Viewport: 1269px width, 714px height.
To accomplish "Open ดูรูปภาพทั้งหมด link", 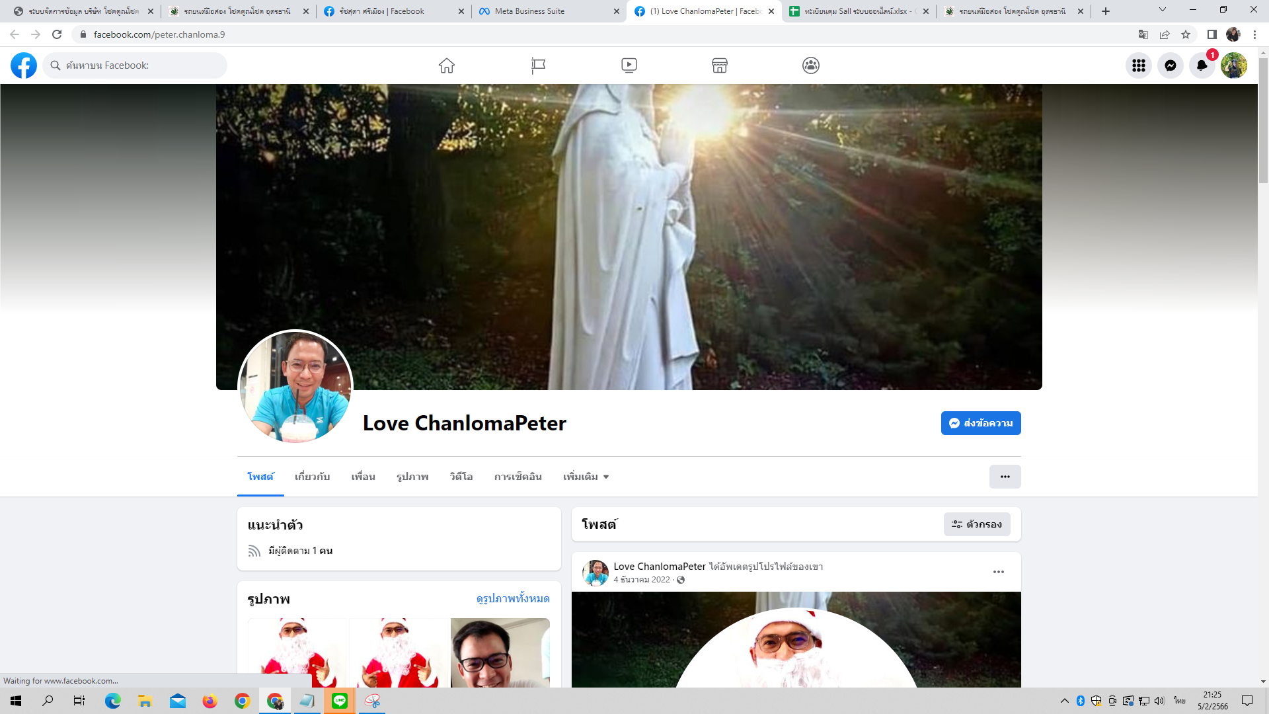I will (512, 598).
